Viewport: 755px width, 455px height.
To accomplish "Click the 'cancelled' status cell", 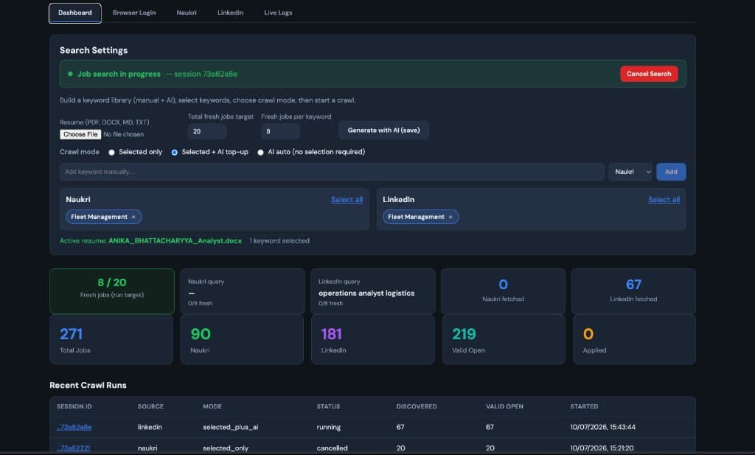I will pos(332,448).
